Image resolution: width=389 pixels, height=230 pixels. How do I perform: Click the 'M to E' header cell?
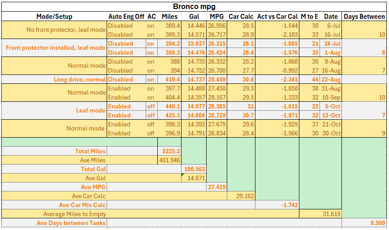[x=309, y=17]
